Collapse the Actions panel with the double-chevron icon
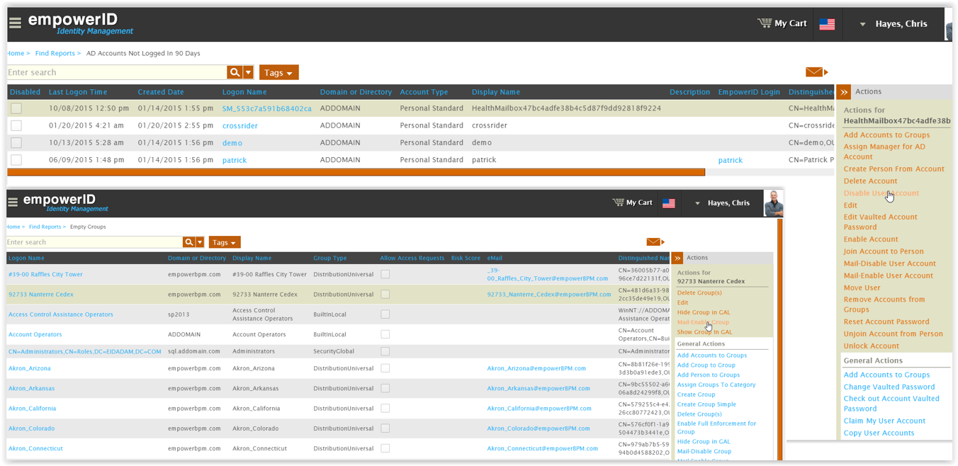Viewport: 958px width, 466px height. (x=843, y=91)
